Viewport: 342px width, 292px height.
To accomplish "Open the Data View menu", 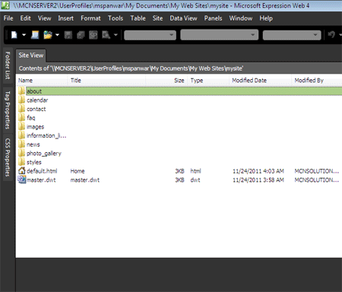I will click(183, 18).
